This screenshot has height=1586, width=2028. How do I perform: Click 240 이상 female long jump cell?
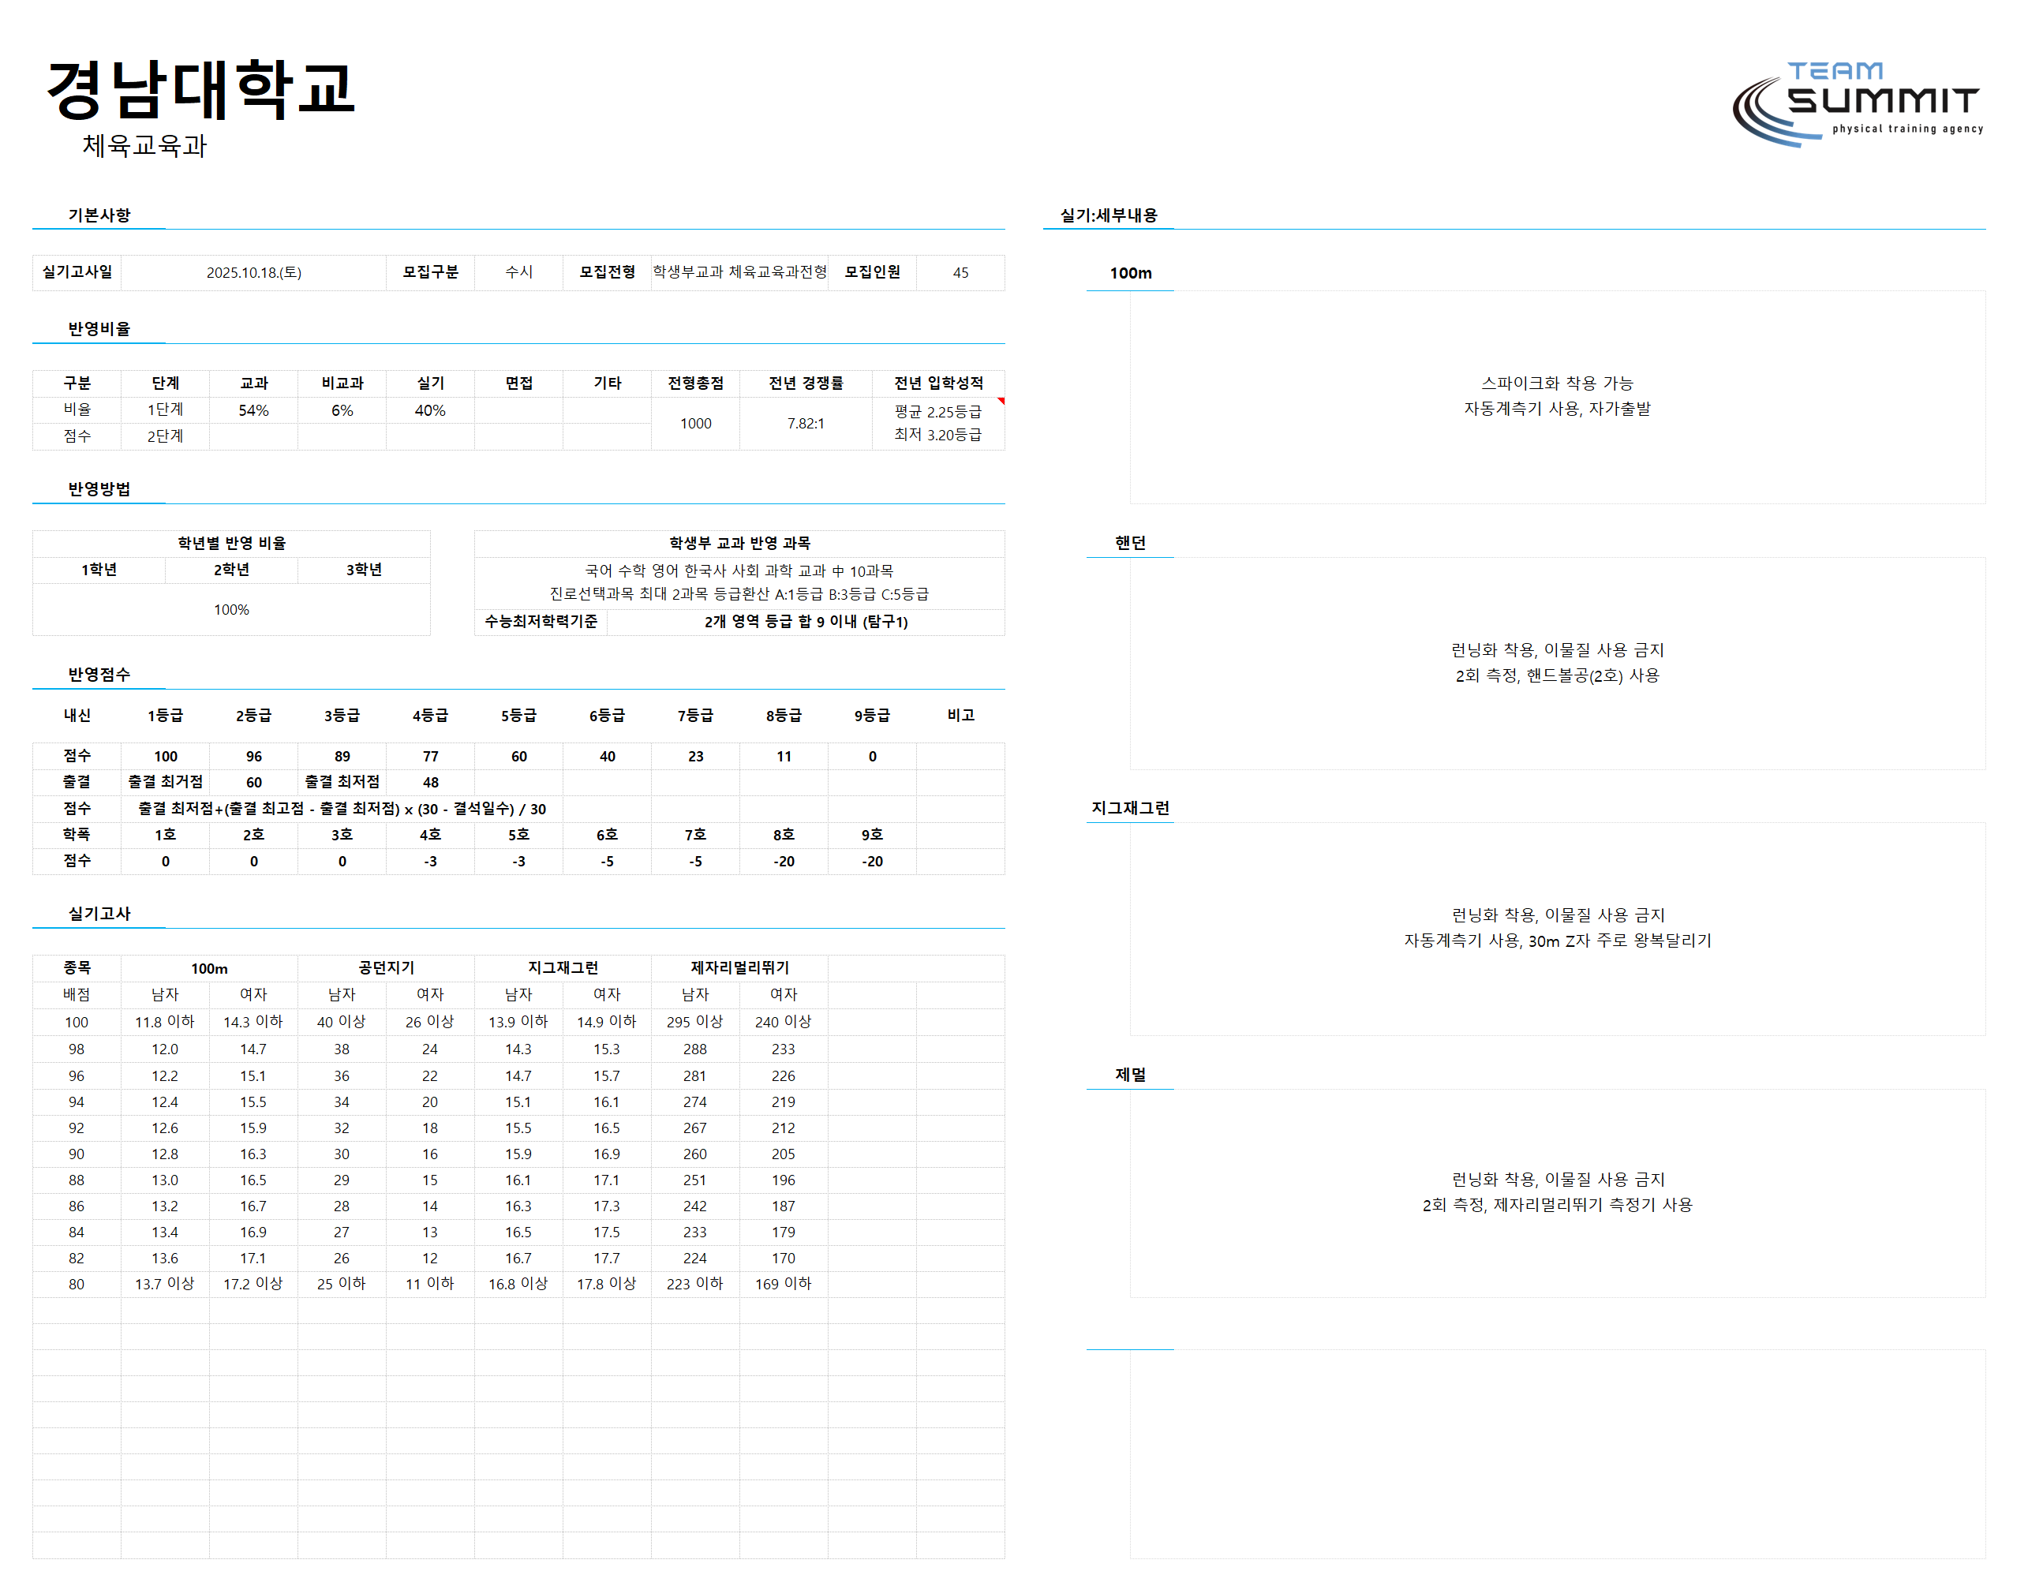[783, 1021]
